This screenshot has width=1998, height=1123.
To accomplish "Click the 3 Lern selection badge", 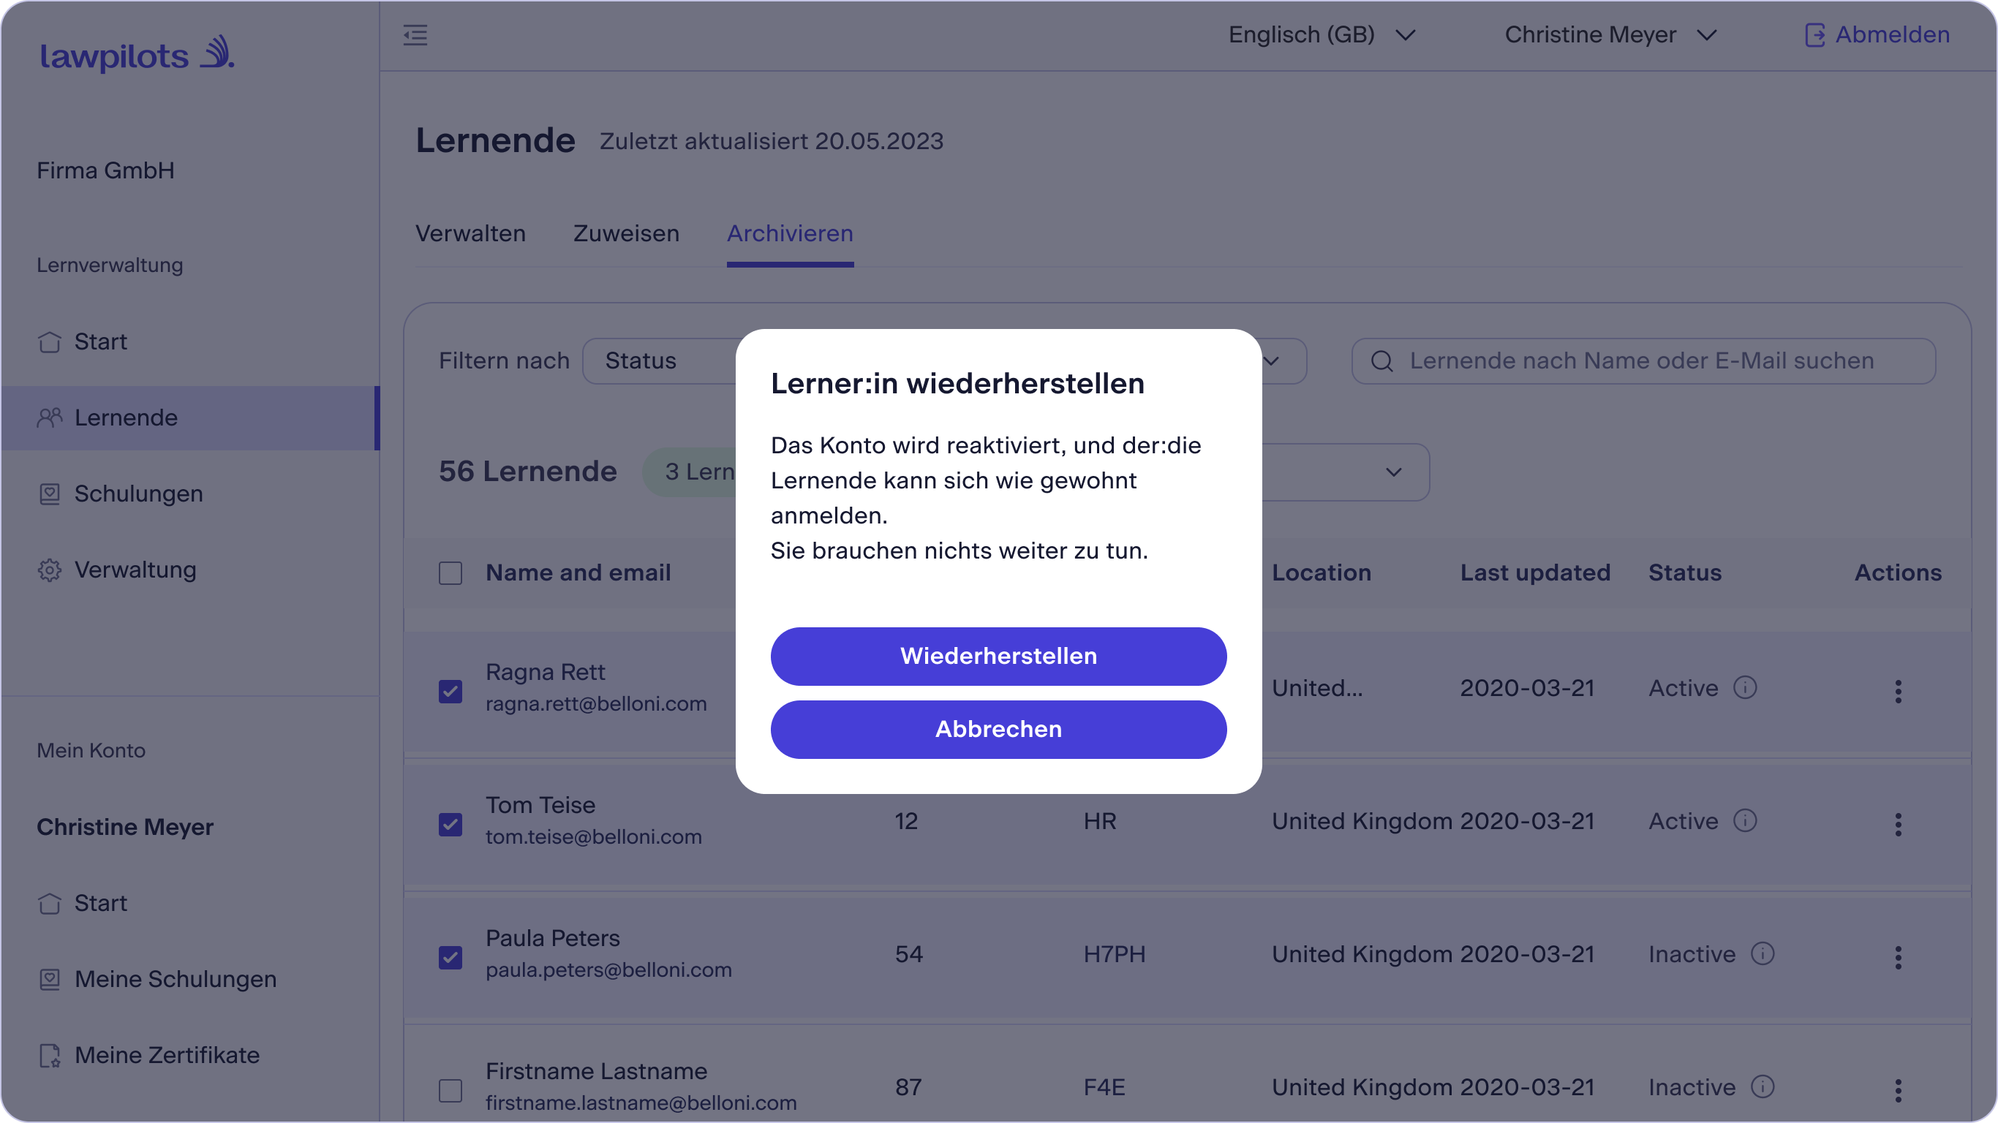I will coord(690,472).
